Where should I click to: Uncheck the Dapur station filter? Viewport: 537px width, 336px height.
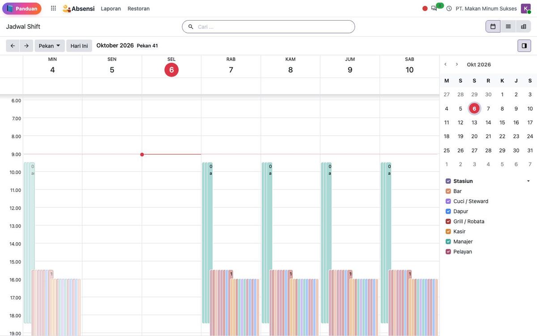pos(448,211)
